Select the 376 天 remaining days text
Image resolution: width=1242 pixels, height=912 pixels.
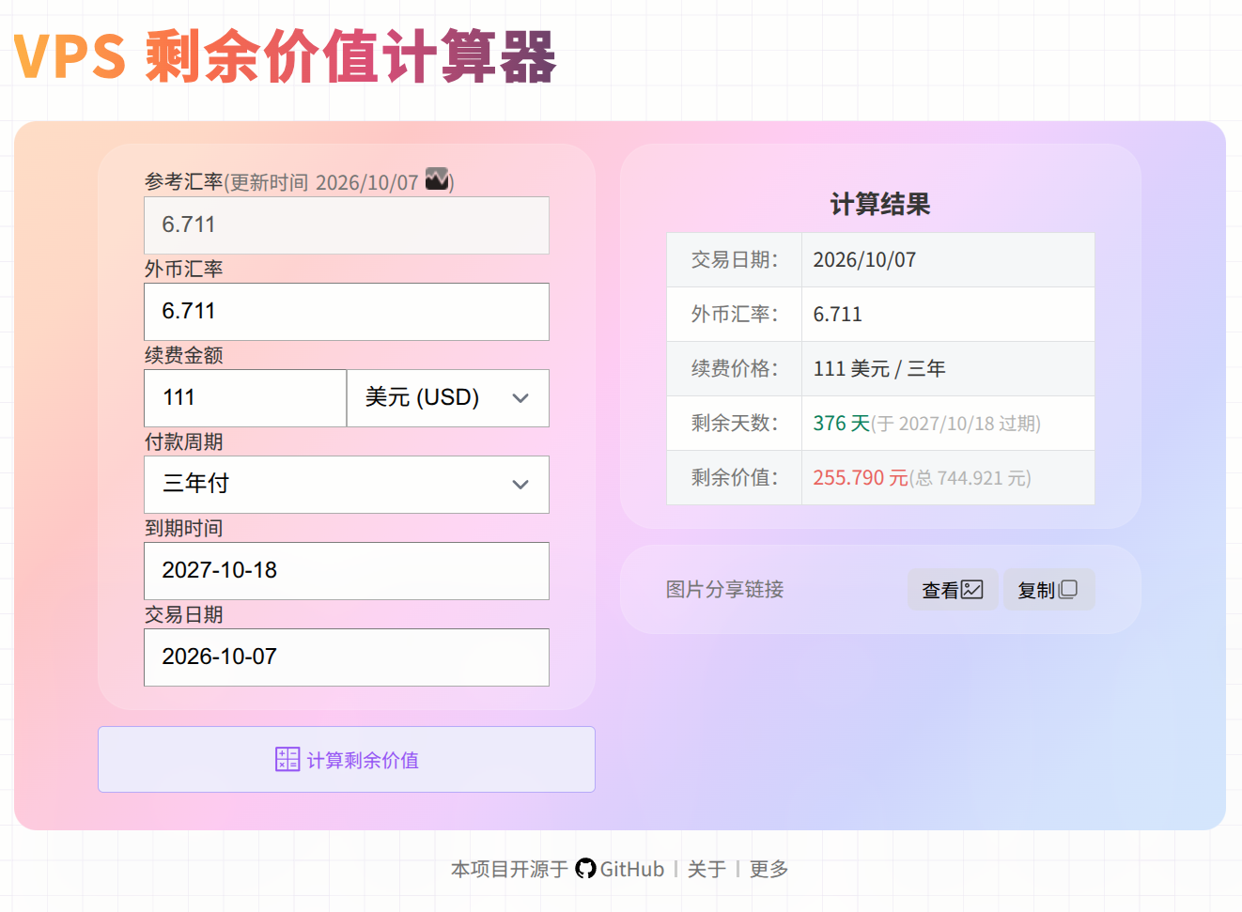[x=842, y=424]
